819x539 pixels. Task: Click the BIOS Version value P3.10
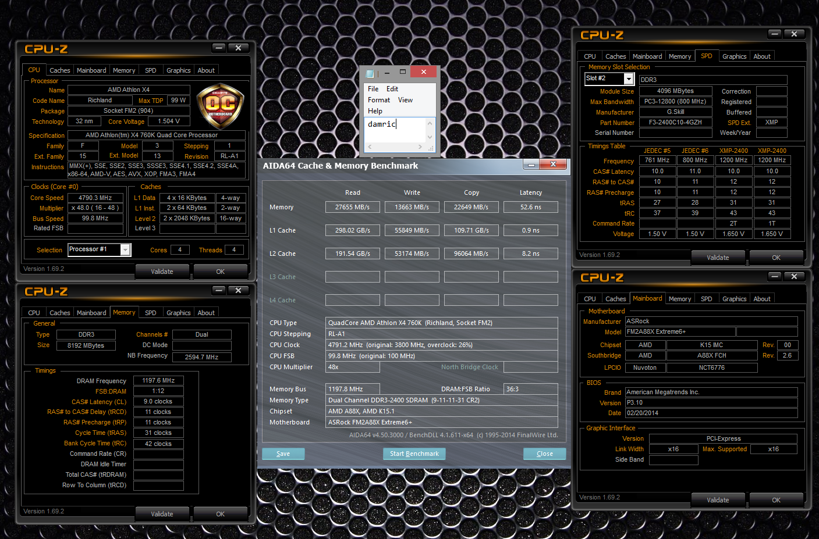point(711,403)
